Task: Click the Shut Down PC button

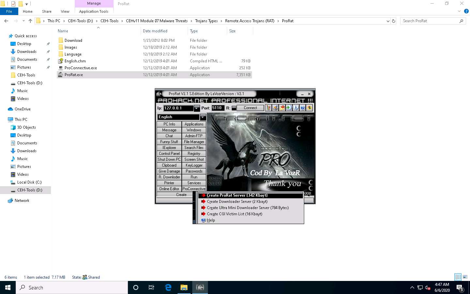Action: (x=169, y=159)
